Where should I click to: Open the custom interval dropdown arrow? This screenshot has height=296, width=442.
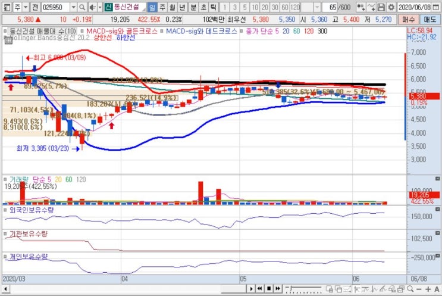(x=317, y=7)
